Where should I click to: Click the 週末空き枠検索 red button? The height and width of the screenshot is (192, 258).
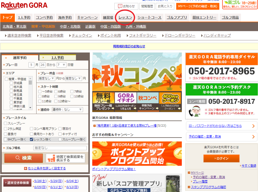[x=17, y=183]
